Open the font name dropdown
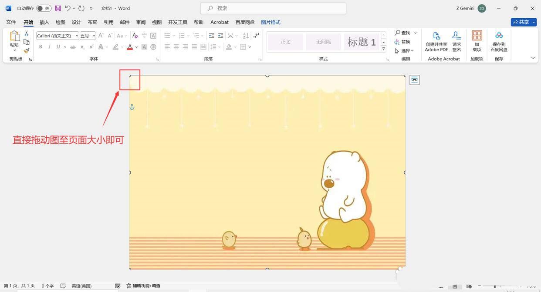The height and width of the screenshot is (292, 541). point(77,36)
